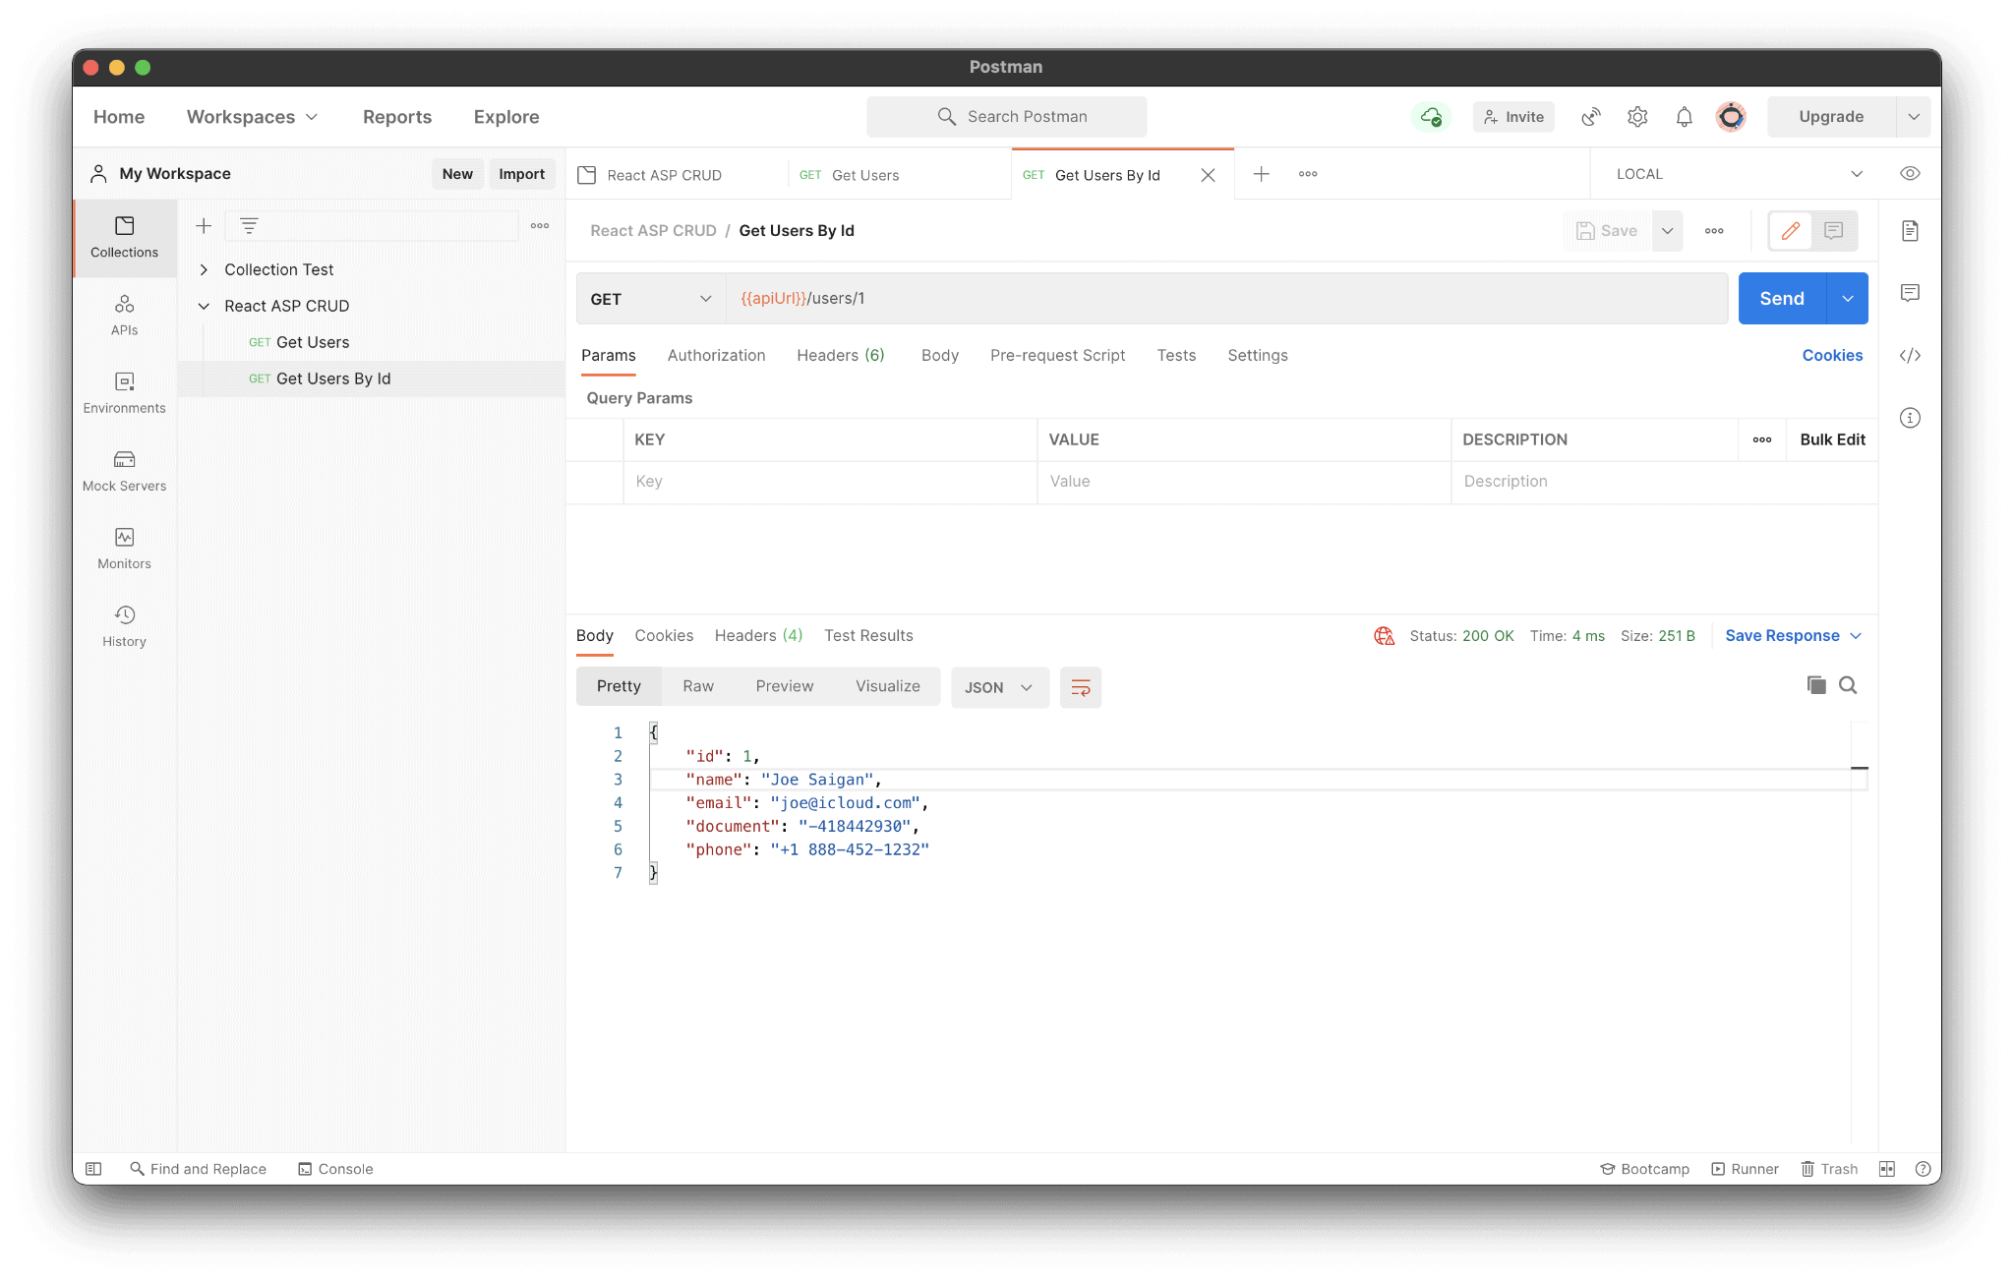This screenshot has height=1280, width=2014.
Task: Open the Upgrade dropdown arrow
Action: pyautogui.click(x=1914, y=117)
